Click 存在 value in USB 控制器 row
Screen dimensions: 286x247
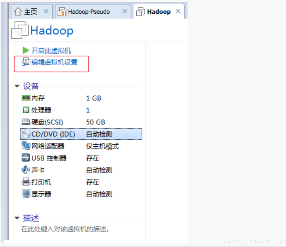tap(92, 158)
